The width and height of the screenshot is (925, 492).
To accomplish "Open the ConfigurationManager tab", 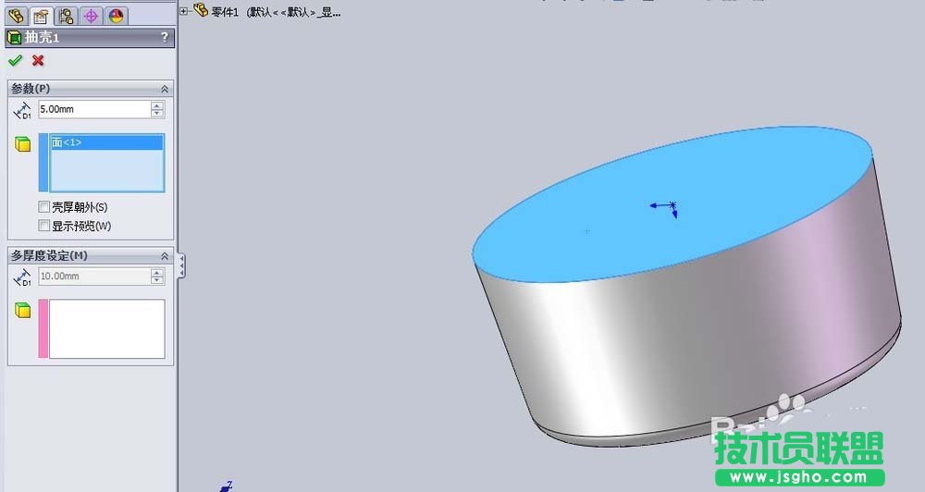I will [66, 16].
